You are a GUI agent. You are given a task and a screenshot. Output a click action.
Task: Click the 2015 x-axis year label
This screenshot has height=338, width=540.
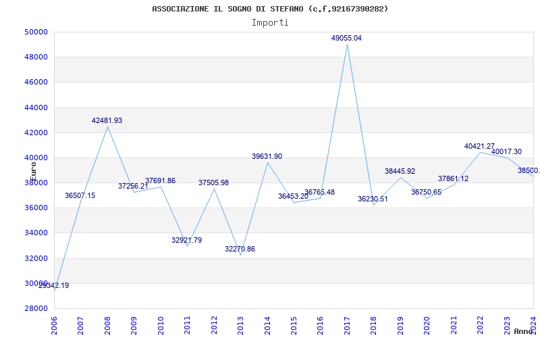pyautogui.click(x=294, y=326)
